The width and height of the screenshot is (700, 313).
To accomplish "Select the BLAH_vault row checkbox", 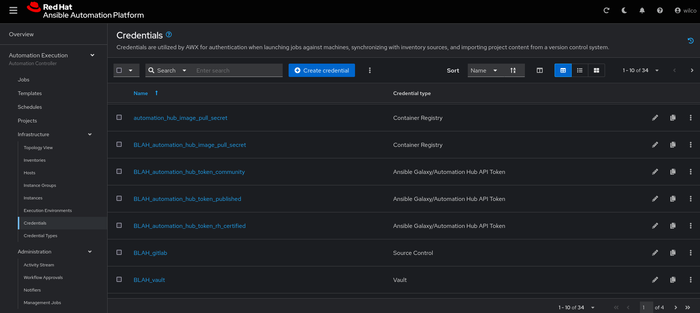I will click(x=119, y=279).
